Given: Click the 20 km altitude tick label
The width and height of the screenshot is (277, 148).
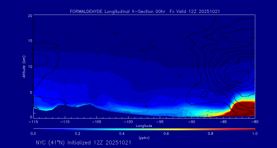Looking at the screenshot, I should (30, 16).
